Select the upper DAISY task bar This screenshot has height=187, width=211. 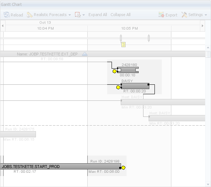pos(135,86)
